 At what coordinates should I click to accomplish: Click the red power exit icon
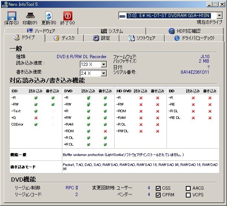[68, 16]
